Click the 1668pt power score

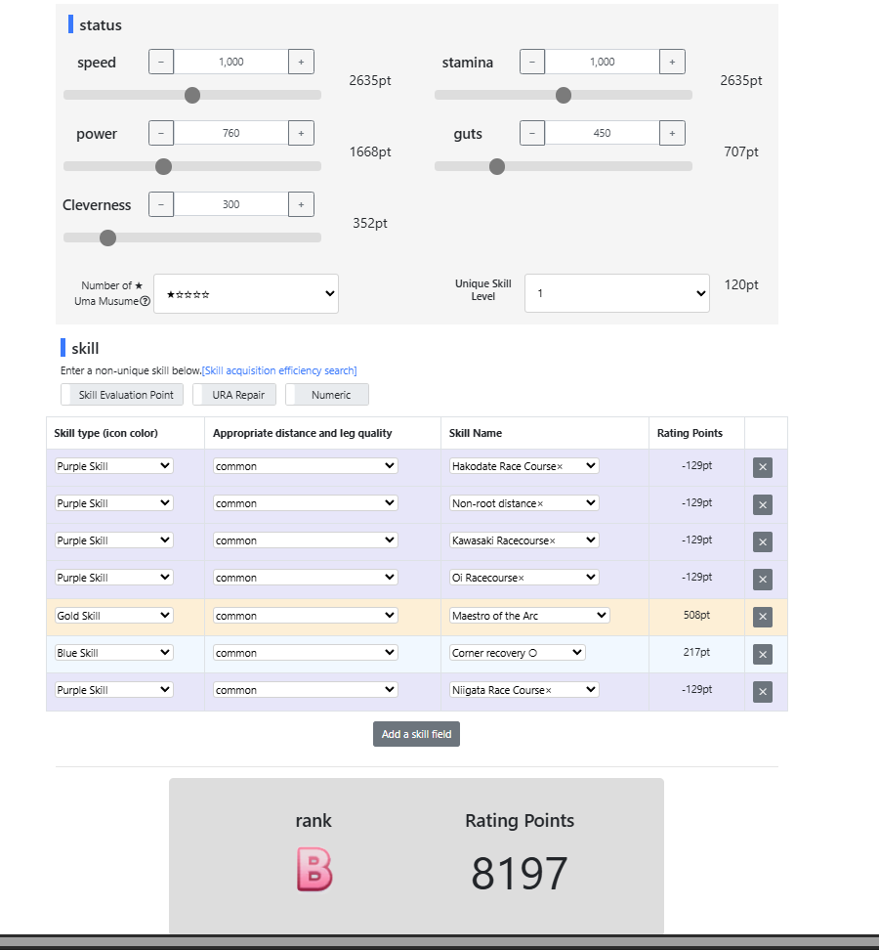point(370,152)
